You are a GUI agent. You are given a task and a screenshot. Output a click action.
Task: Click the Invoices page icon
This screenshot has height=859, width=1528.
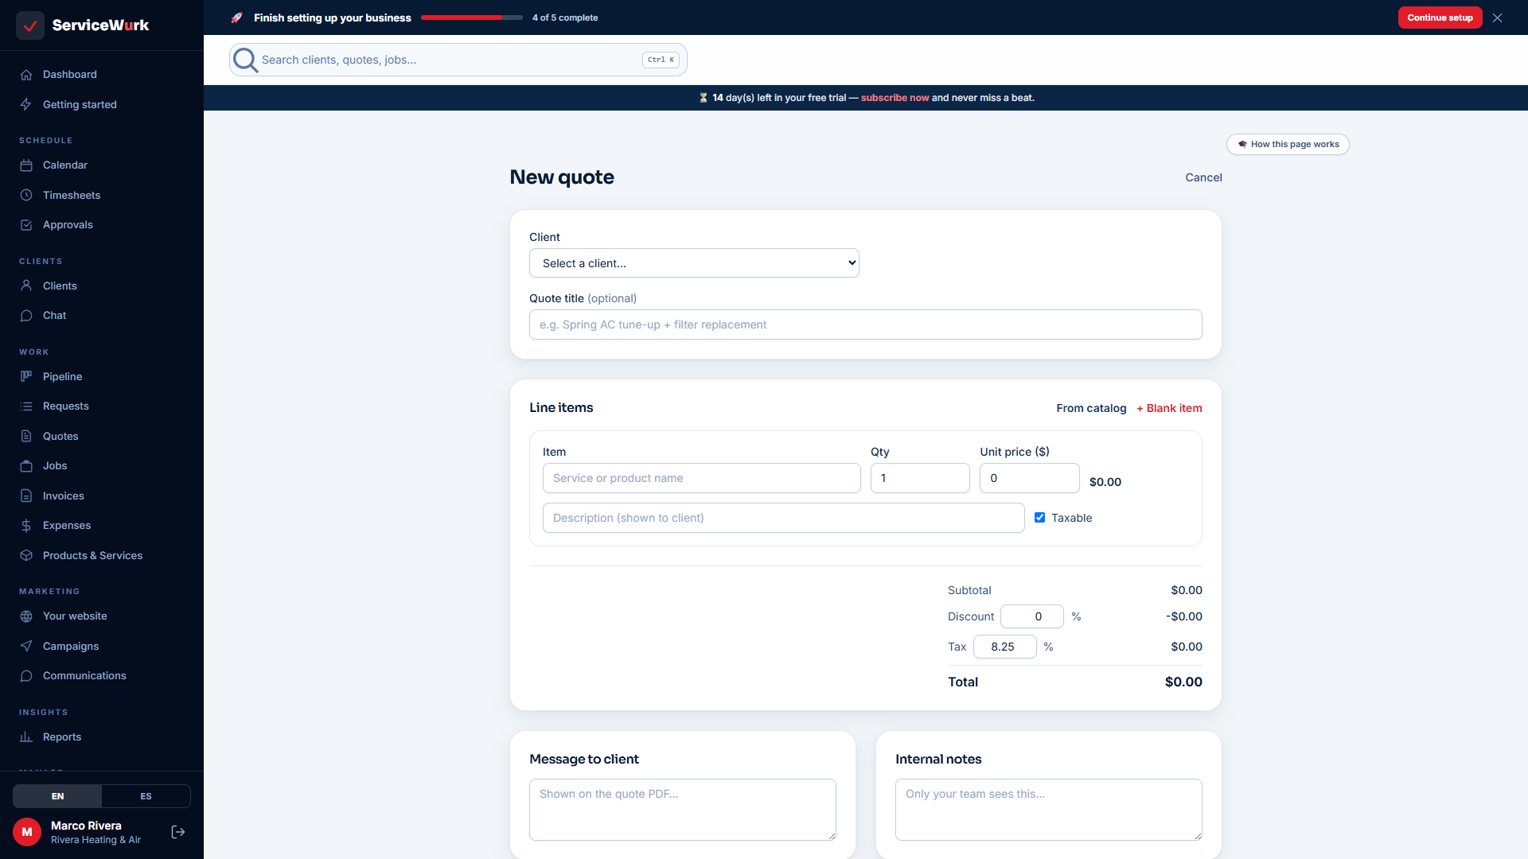[x=26, y=496]
